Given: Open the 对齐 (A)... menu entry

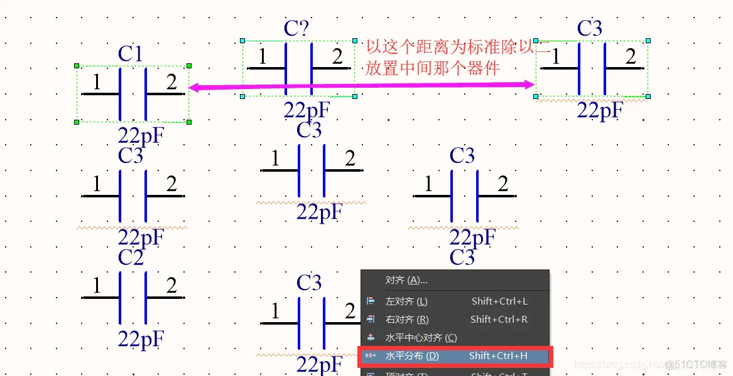Looking at the screenshot, I should tap(406, 280).
